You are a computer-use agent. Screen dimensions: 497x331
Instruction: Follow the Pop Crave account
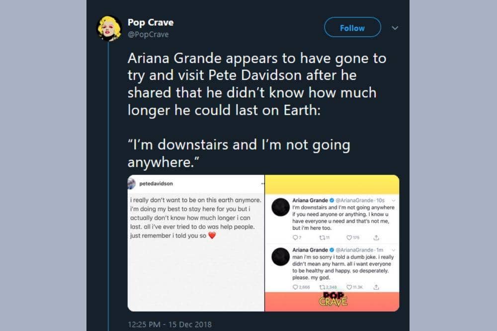coord(352,28)
